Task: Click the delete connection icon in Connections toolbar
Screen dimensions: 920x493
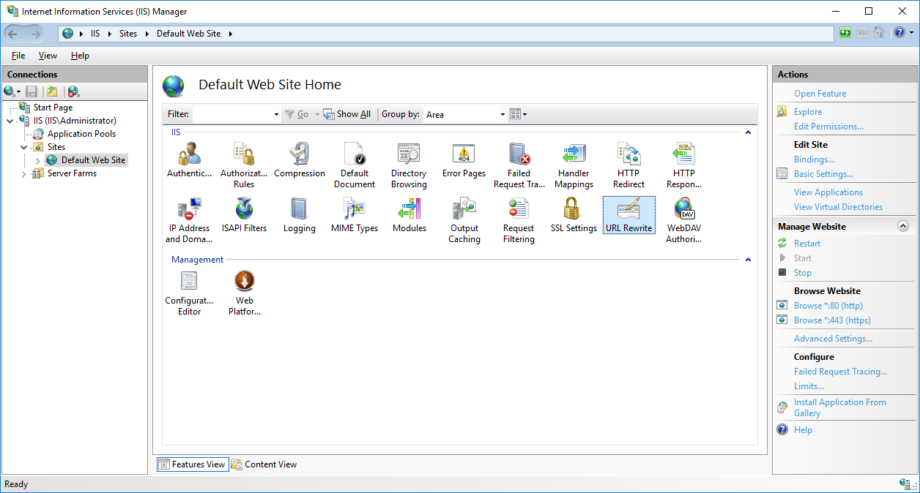Action: point(73,91)
